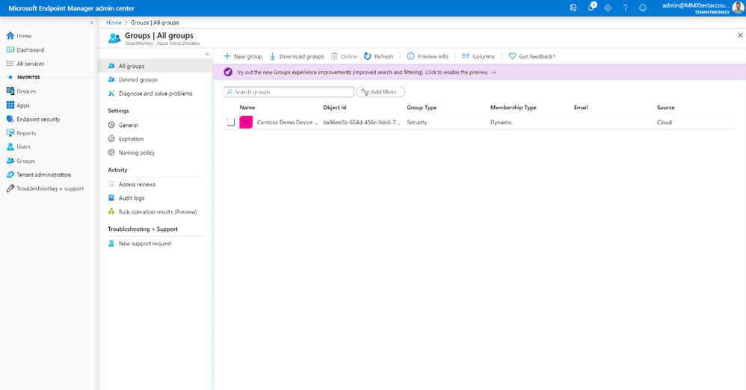Open Home in the left navigation

[19, 36]
